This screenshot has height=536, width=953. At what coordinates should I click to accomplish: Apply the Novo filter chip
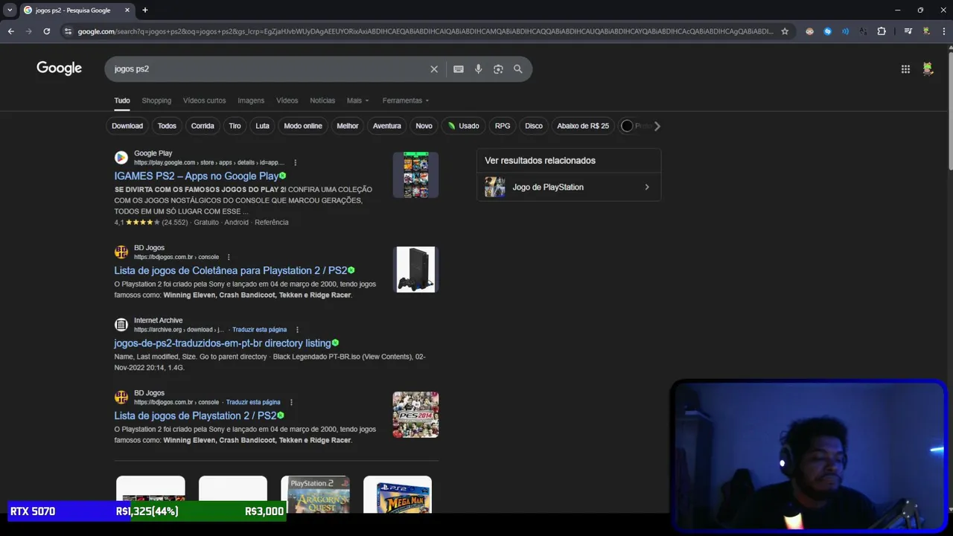[x=424, y=126]
